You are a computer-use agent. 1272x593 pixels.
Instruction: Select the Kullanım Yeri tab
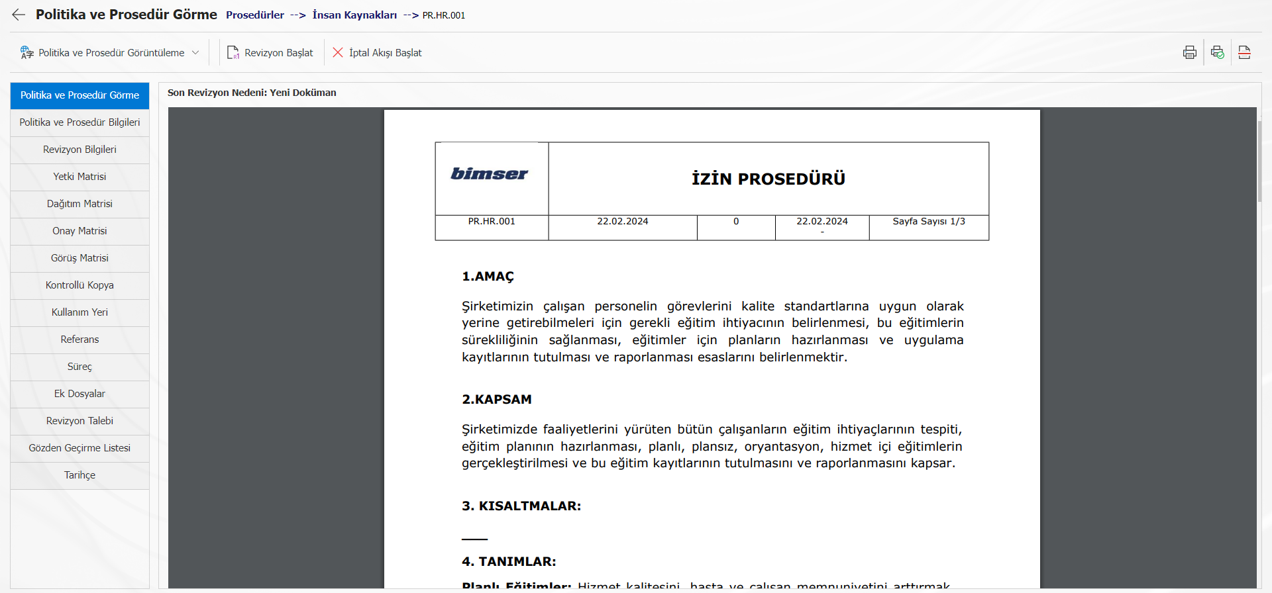[79, 312]
